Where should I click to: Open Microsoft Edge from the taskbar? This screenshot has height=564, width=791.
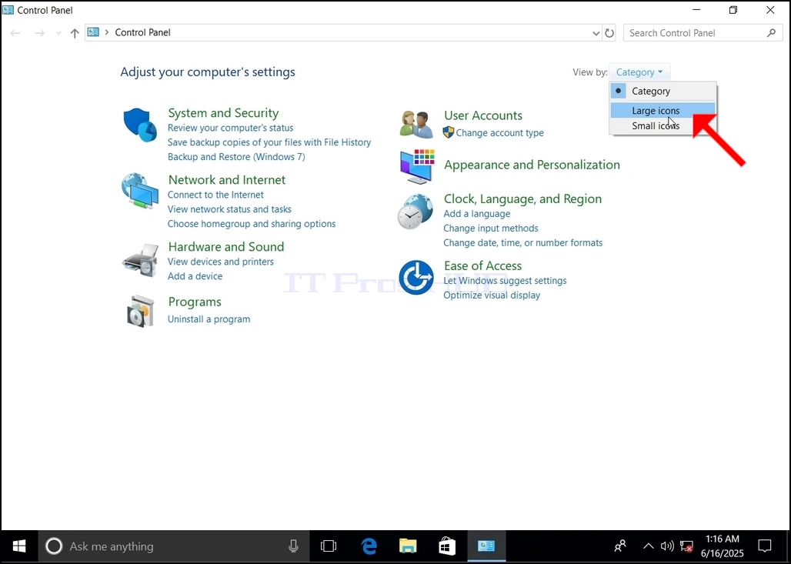point(369,546)
